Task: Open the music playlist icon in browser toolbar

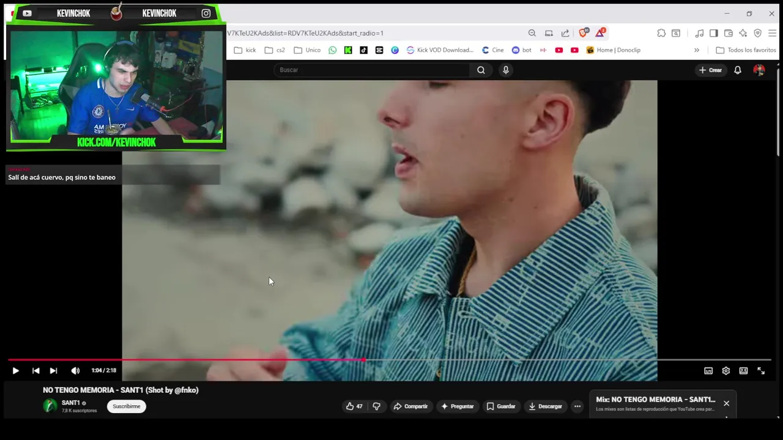Action: click(699, 33)
